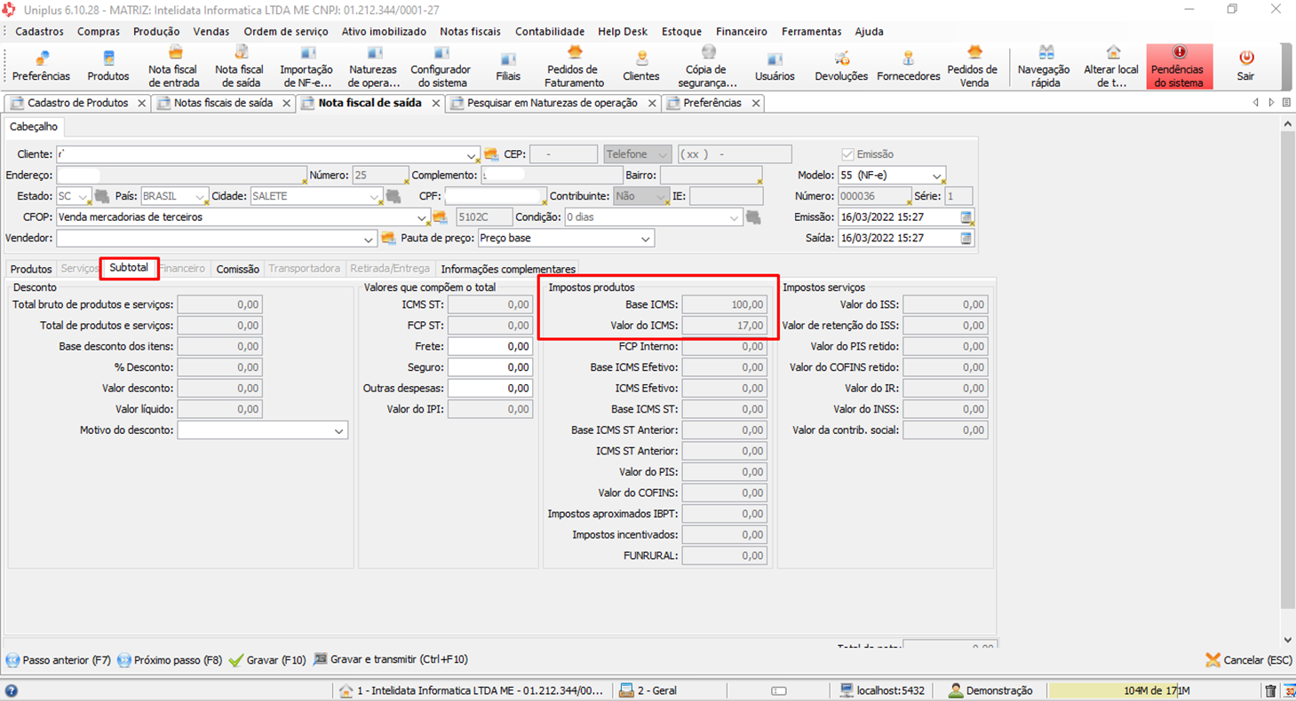
Task: Open the Produtos toolbar icon
Action: click(108, 67)
